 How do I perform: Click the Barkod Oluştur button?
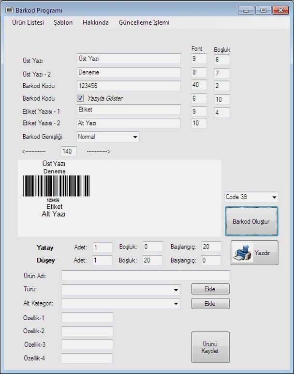pyautogui.click(x=251, y=221)
